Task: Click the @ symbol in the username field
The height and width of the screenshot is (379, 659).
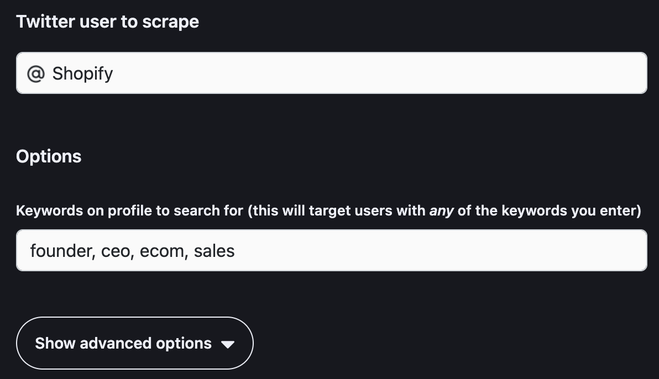Action: [36, 73]
